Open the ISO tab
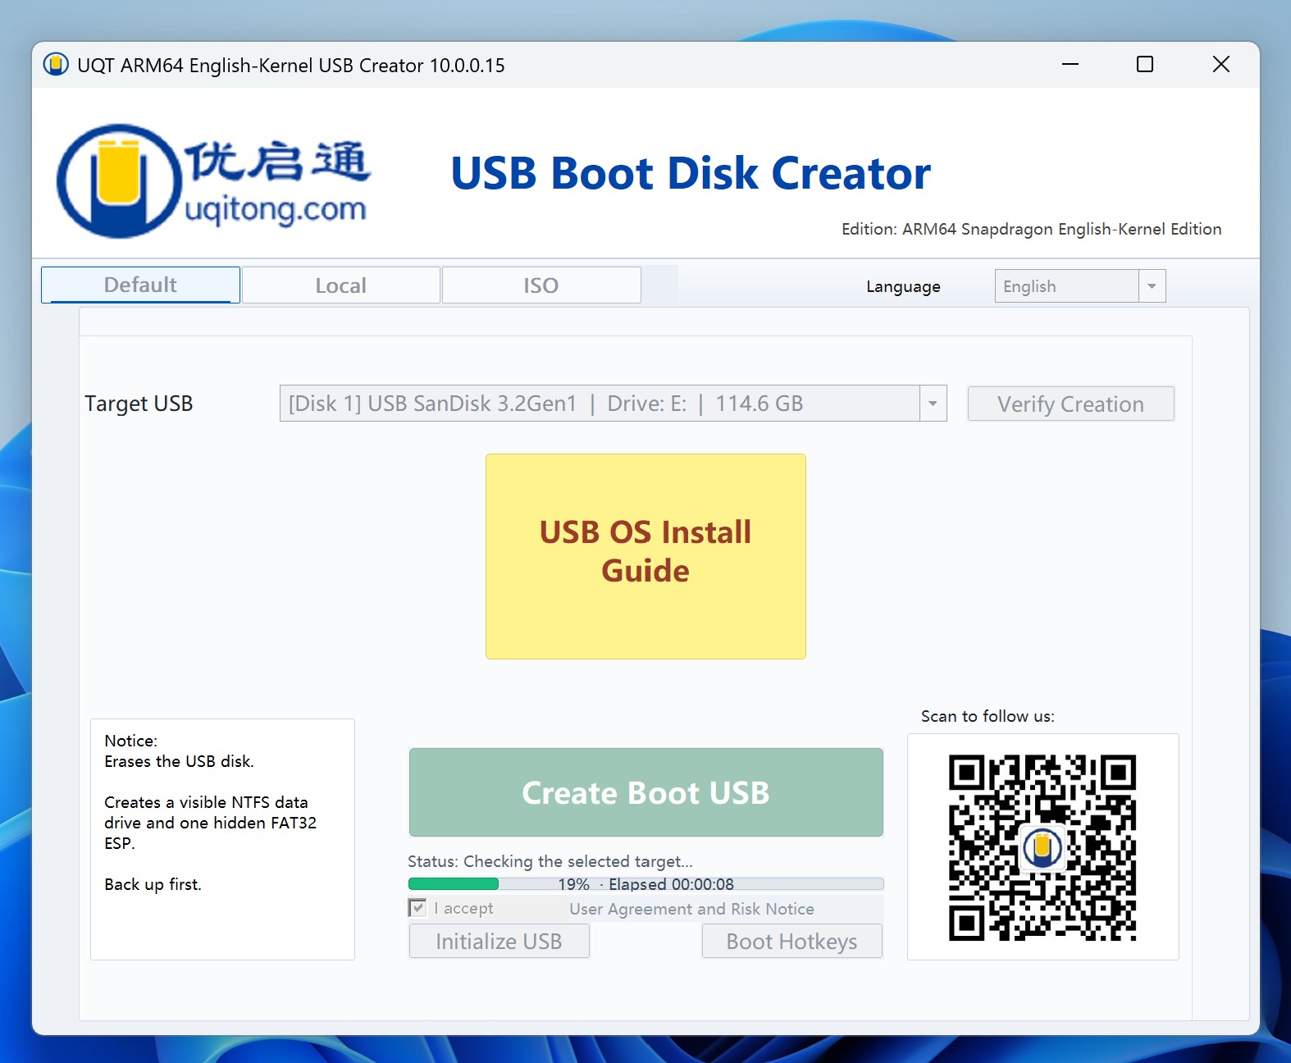The image size is (1291, 1063). pyautogui.click(x=541, y=285)
